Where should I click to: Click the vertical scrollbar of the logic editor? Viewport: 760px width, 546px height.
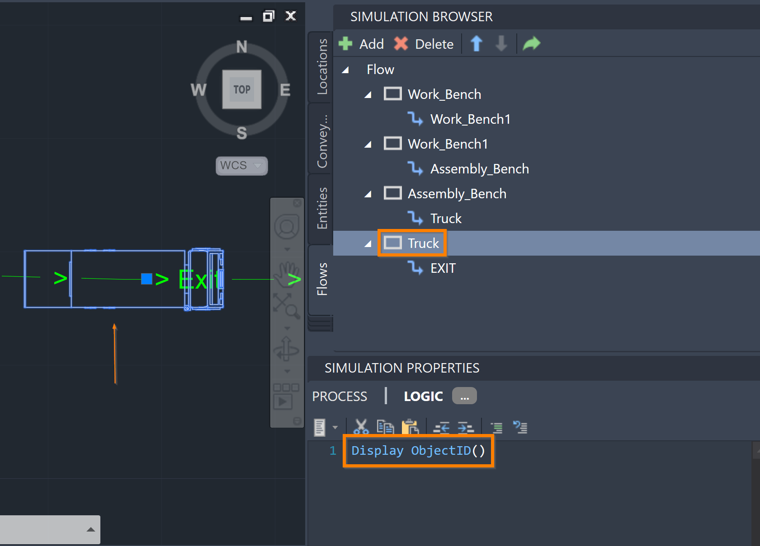pyautogui.click(x=755, y=493)
